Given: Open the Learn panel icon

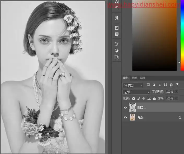Looking at the screenshot, I should click(x=116, y=57).
